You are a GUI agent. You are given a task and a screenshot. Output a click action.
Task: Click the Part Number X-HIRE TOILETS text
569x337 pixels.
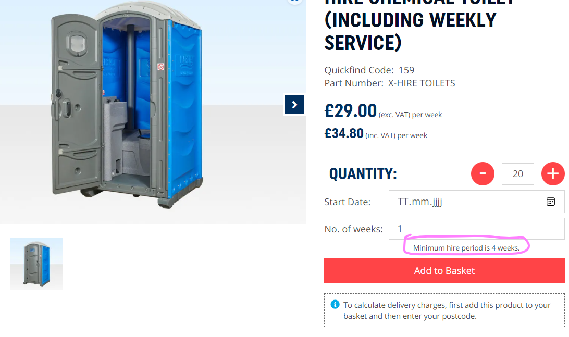click(x=389, y=83)
